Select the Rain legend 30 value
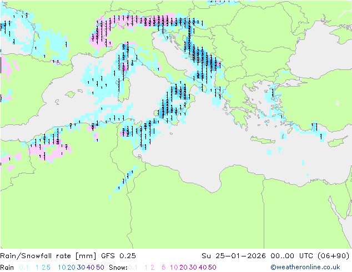 81,268
